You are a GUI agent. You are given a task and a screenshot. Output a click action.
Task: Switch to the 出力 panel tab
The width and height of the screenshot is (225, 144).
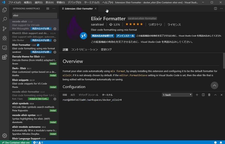point(73,95)
